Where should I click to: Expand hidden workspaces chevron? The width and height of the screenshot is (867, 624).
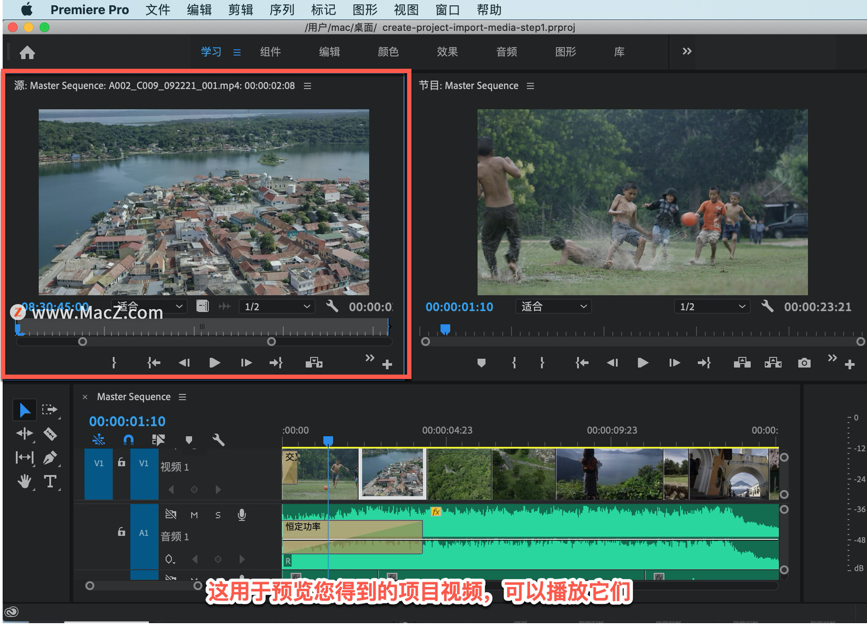coord(687,52)
